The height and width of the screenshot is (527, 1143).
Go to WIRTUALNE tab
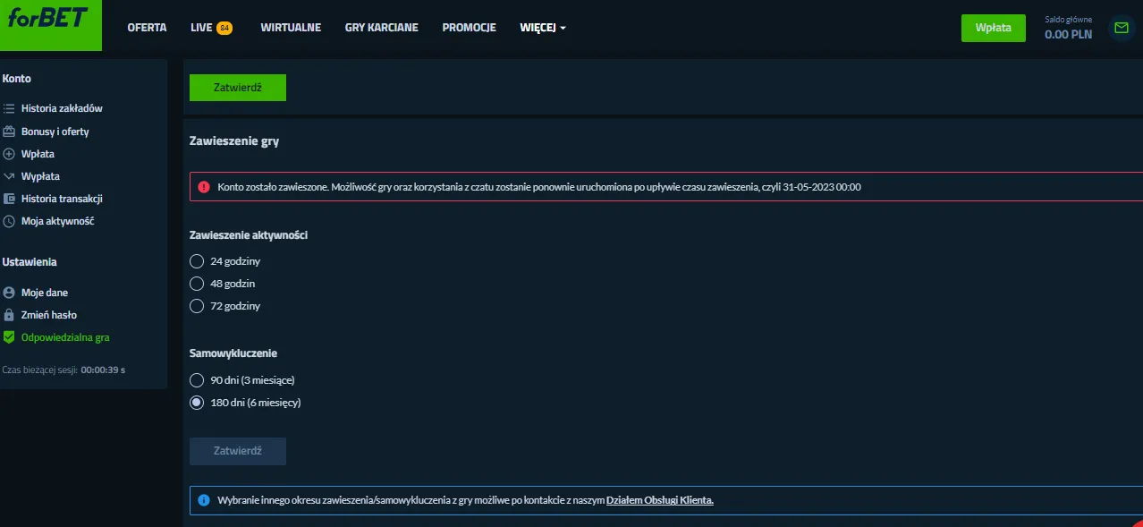[291, 28]
